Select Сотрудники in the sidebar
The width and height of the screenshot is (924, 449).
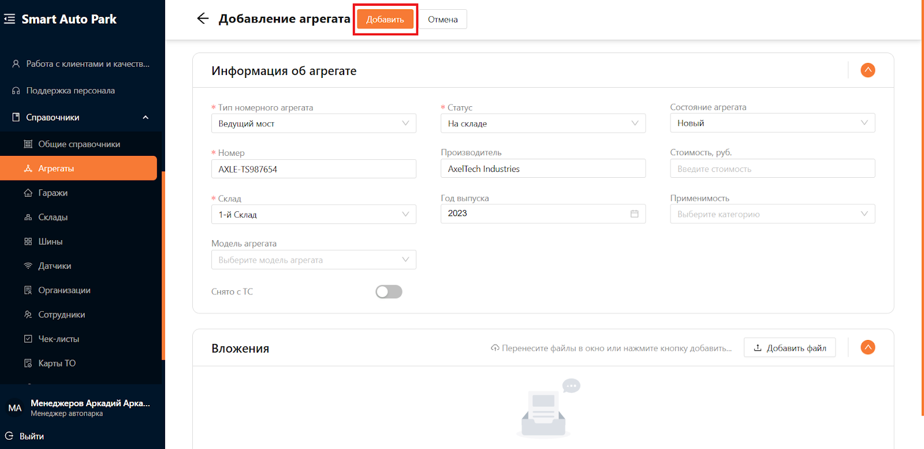coord(61,315)
